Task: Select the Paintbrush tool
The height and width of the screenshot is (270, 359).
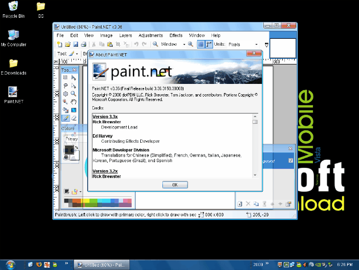Action: click(66, 118)
